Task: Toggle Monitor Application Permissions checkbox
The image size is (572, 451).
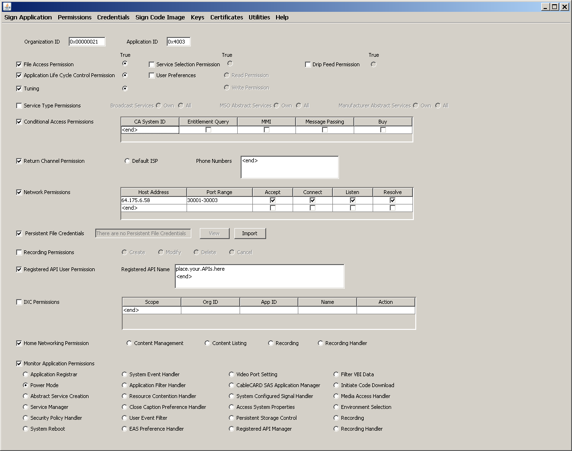Action: (19, 363)
